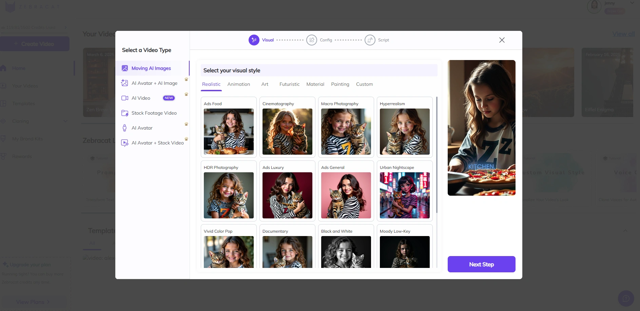Click the View all link
The width and height of the screenshot is (640, 311).
pyautogui.click(x=623, y=34)
